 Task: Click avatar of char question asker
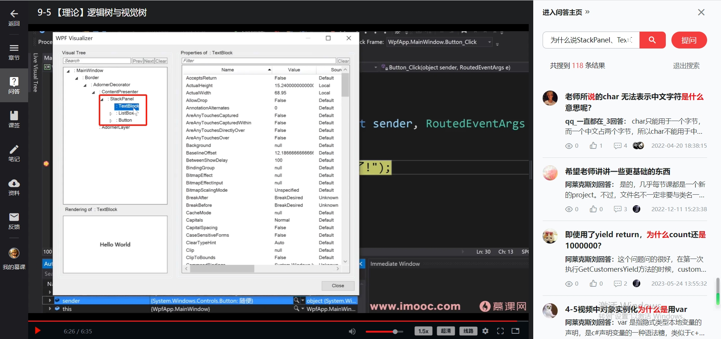(550, 98)
